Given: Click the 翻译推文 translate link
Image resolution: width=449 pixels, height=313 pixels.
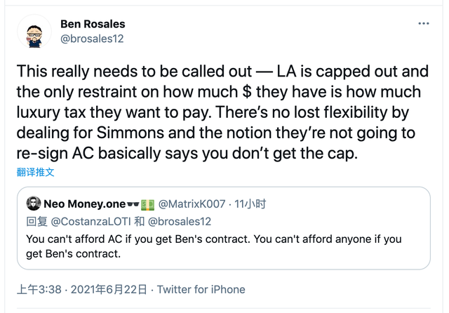Looking at the screenshot, I should click(x=35, y=172).
